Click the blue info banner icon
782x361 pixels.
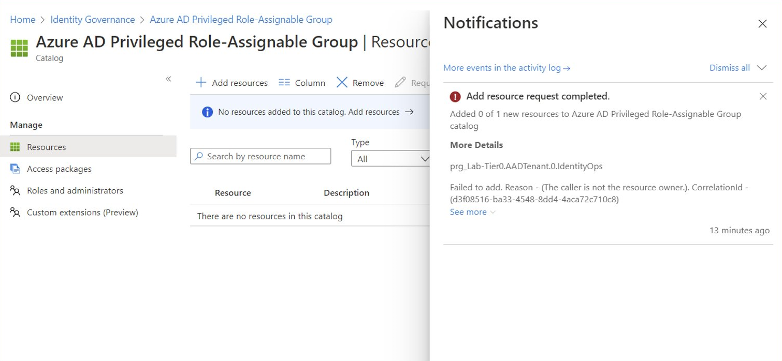(207, 112)
